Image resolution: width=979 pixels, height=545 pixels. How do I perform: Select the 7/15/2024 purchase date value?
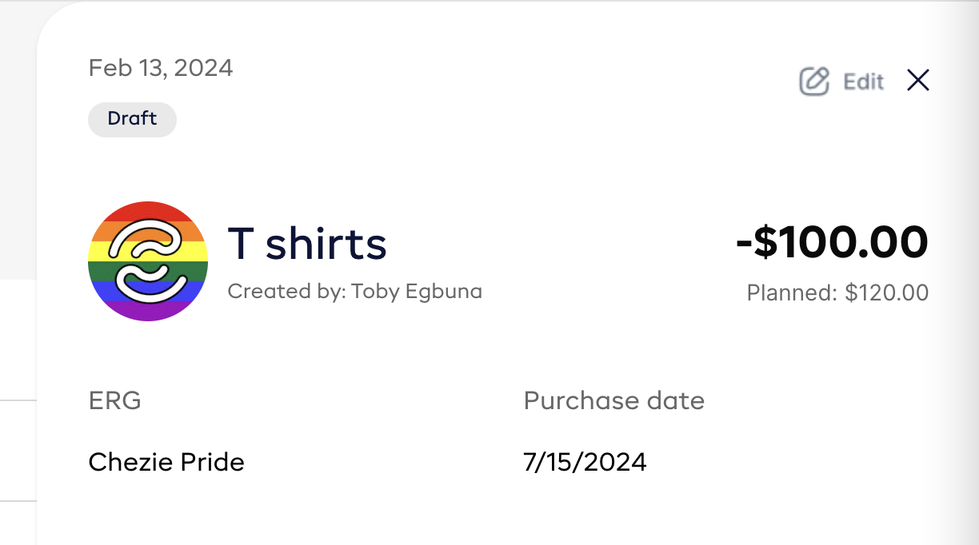pos(585,462)
